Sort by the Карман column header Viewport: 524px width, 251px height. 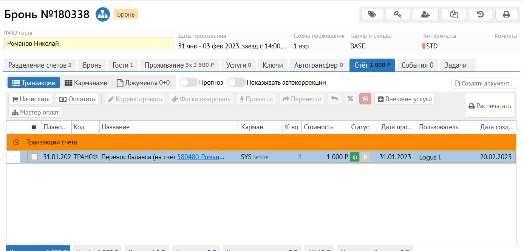pos(261,127)
